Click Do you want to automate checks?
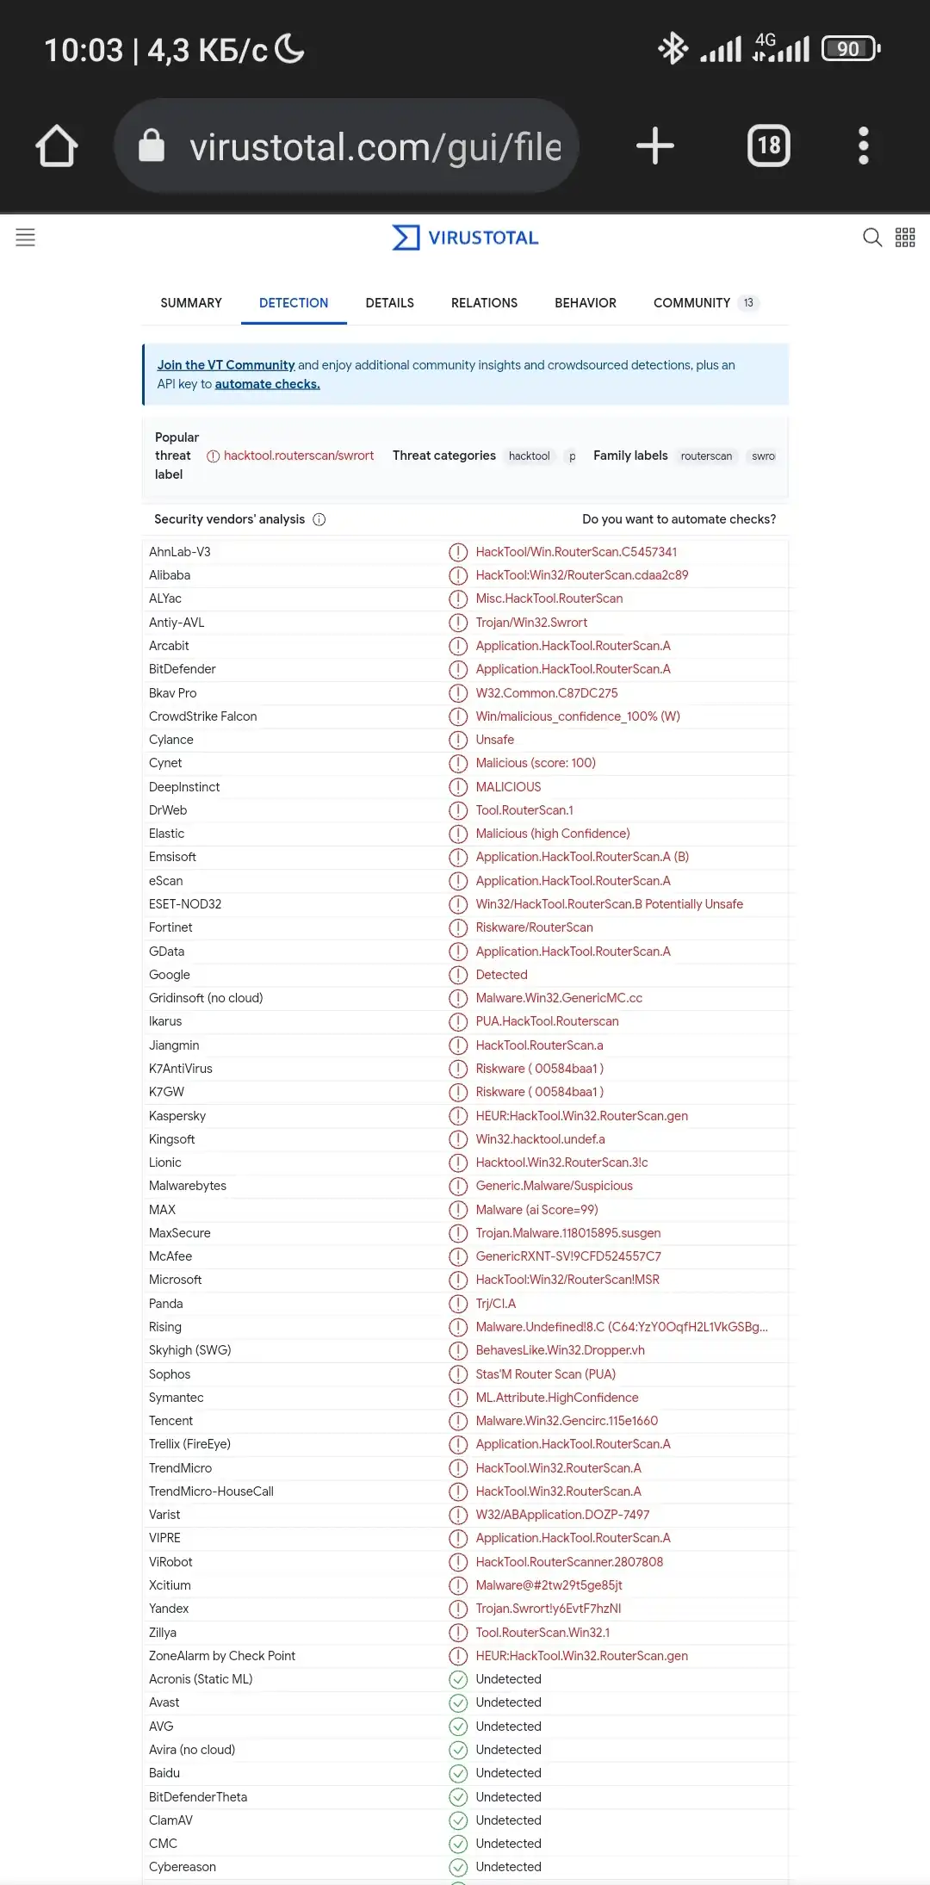930x1885 pixels. (679, 519)
